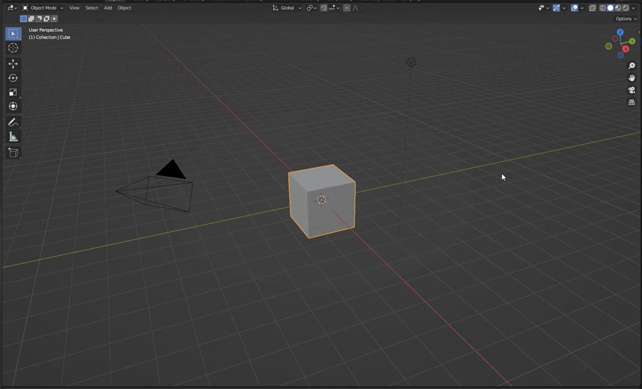Open the Object menu
Screen dimensions: 642x389
click(x=125, y=8)
